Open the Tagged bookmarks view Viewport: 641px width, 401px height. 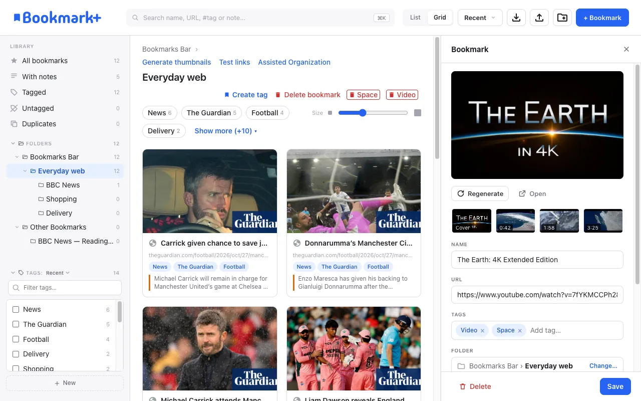[65, 92]
